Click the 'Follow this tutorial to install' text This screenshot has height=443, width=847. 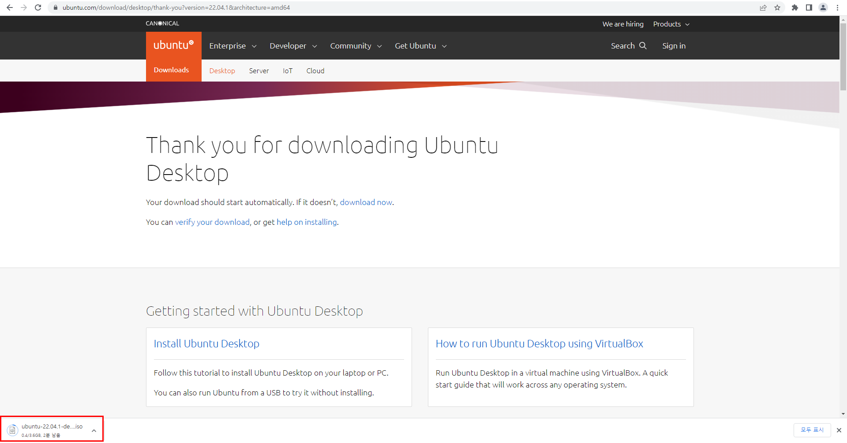271,372
